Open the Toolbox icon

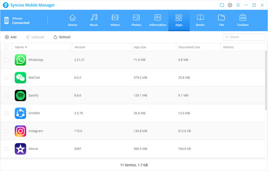(243, 18)
